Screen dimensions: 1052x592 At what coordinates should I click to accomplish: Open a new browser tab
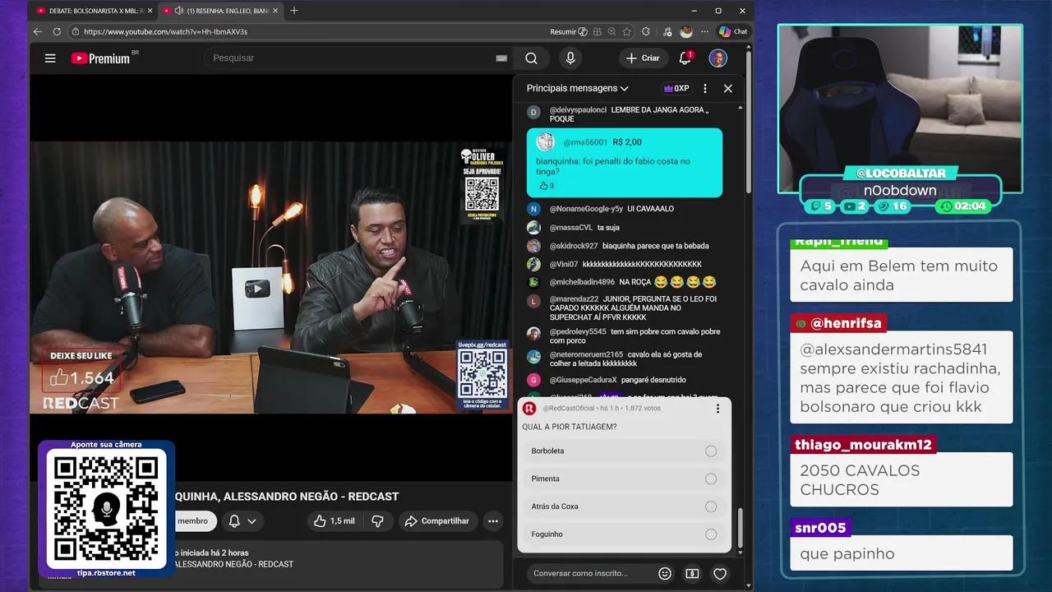[x=294, y=11]
